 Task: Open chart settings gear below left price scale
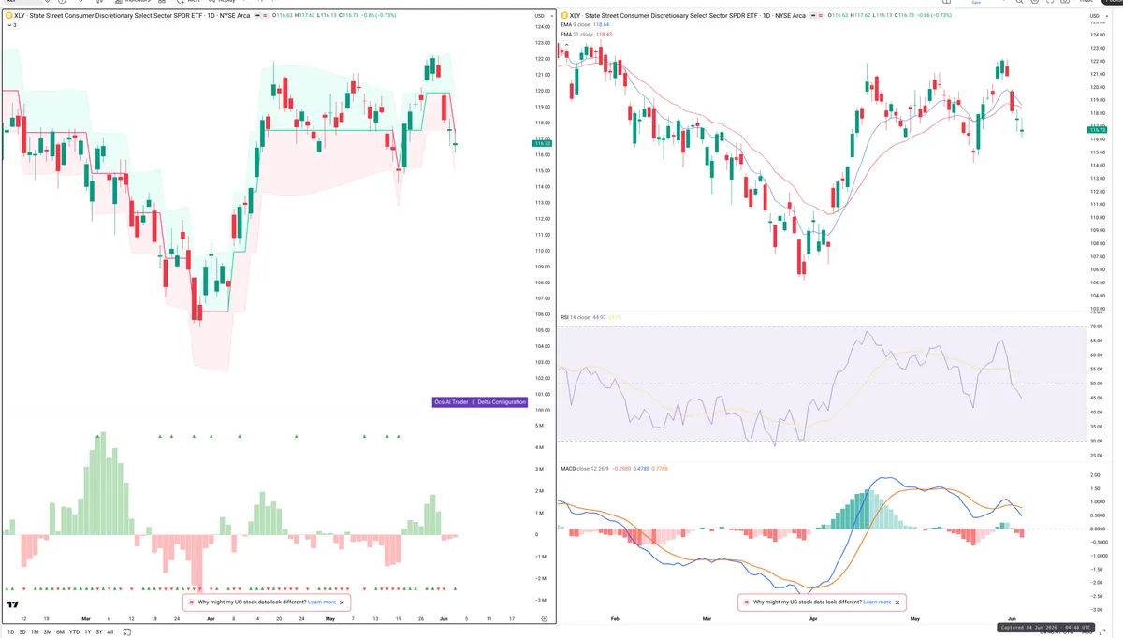[545, 619]
